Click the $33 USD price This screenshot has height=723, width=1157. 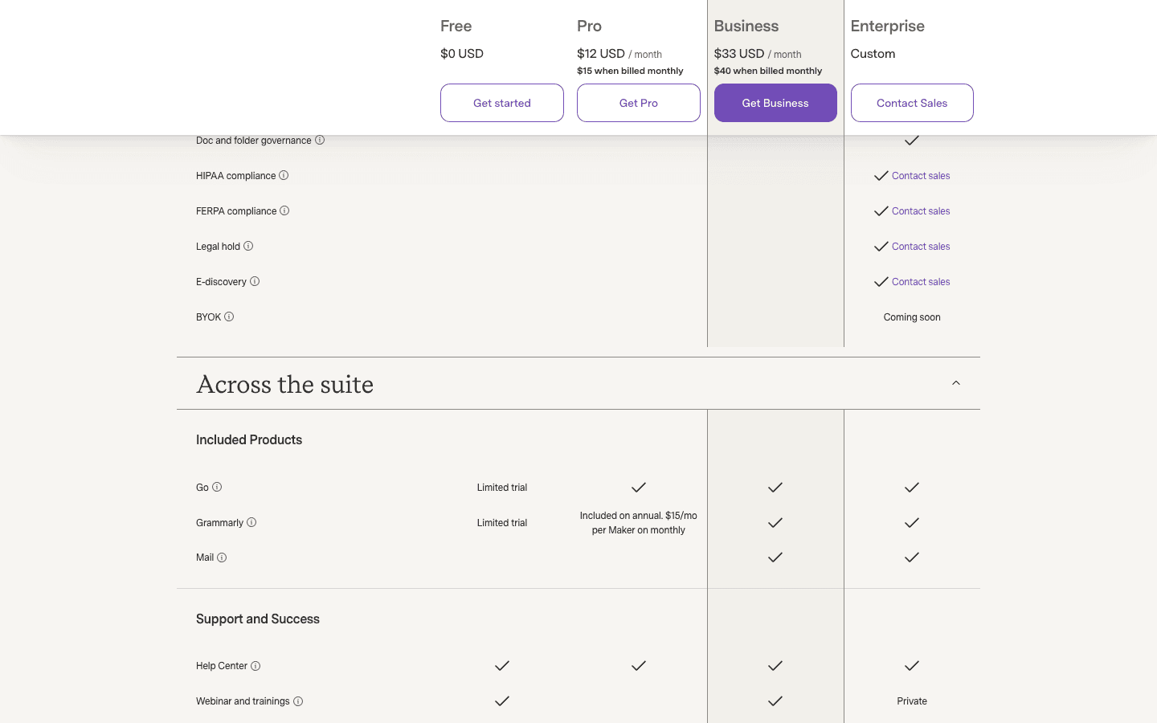739,54
